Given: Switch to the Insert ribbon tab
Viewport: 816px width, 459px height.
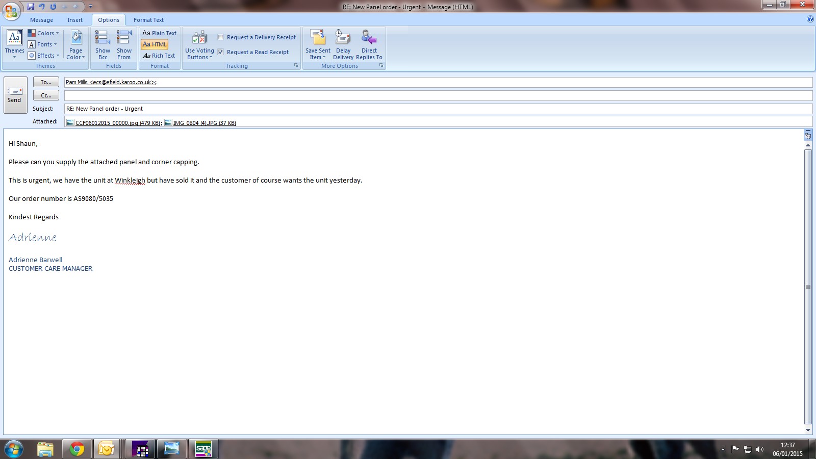Looking at the screenshot, I should coord(75,20).
